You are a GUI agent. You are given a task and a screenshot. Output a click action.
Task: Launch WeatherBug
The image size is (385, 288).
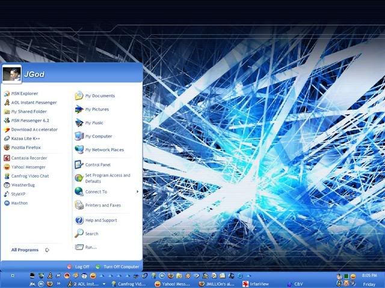[x=19, y=185]
